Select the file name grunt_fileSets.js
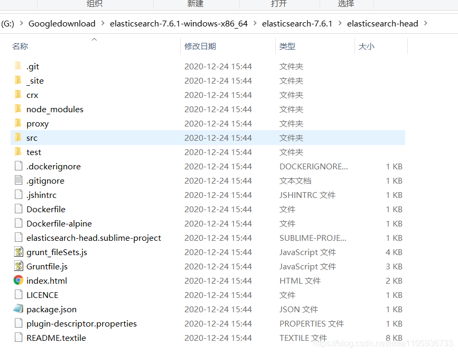The height and width of the screenshot is (353, 458). click(x=57, y=252)
